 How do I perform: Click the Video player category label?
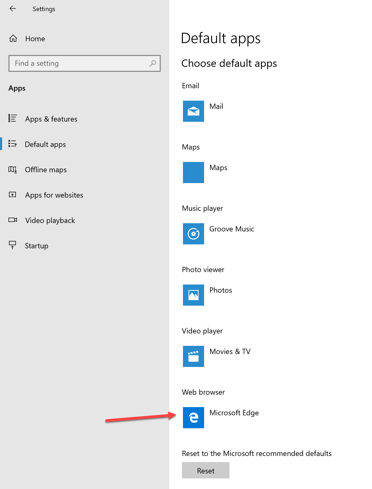point(202,331)
